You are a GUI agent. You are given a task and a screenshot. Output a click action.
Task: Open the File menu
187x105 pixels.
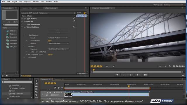[x=4, y=2]
